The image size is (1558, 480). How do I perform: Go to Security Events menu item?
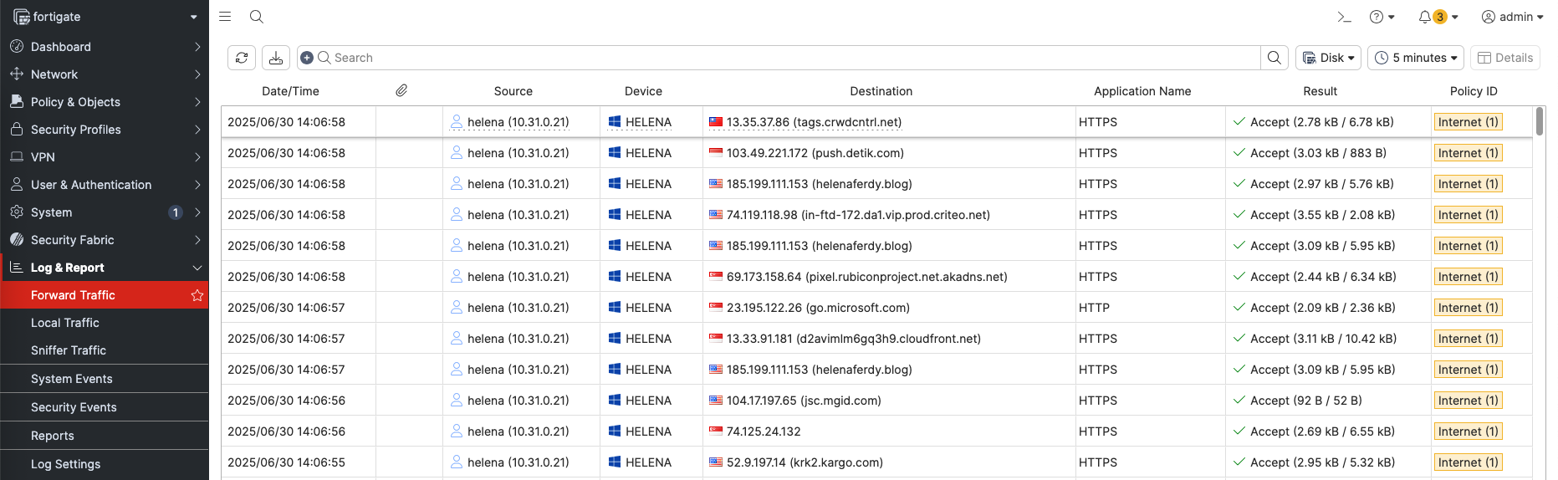(74, 407)
